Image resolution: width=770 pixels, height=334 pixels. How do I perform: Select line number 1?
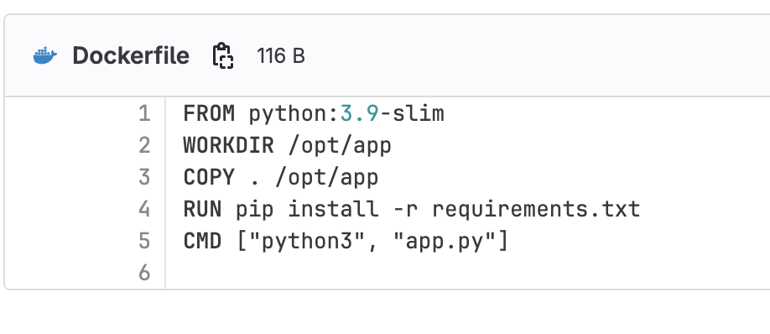(144, 114)
